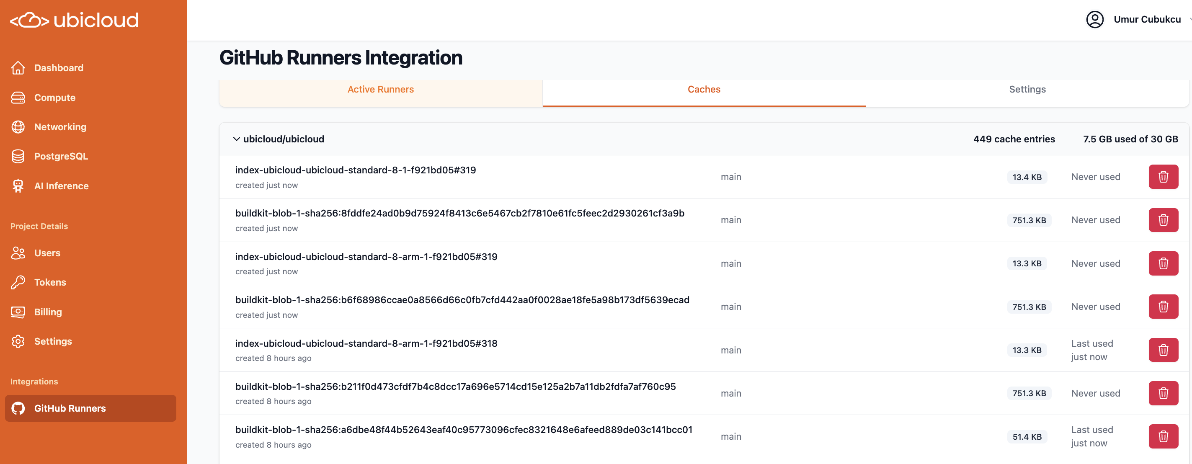This screenshot has height=464, width=1192.
Task: Click buildkit blob name starting b6f68986
Action: pos(462,299)
